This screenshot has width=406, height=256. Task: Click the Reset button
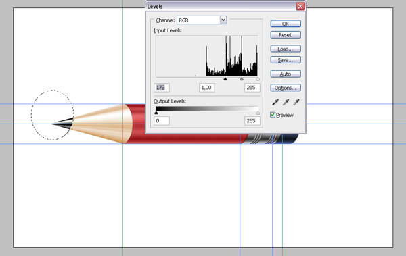286,34
